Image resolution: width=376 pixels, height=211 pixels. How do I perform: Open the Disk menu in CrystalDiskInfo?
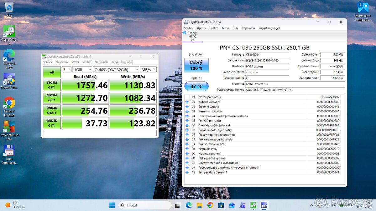(x=235, y=28)
